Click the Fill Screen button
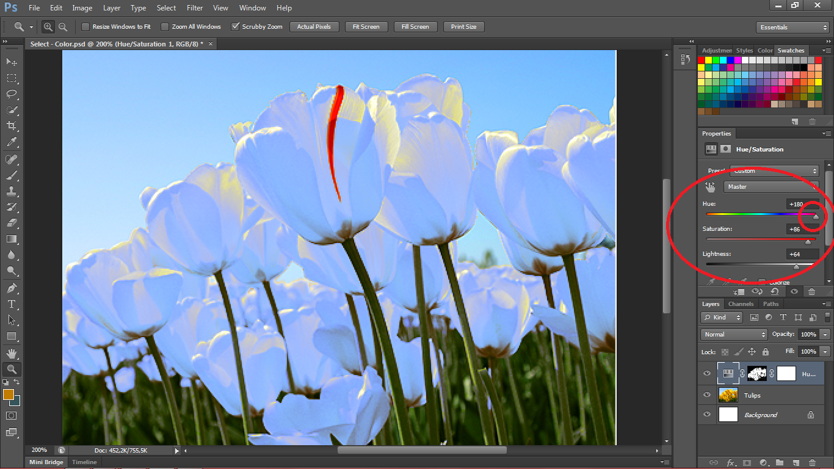The width and height of the screenshot is (834, 469). (x=415, y=27)
